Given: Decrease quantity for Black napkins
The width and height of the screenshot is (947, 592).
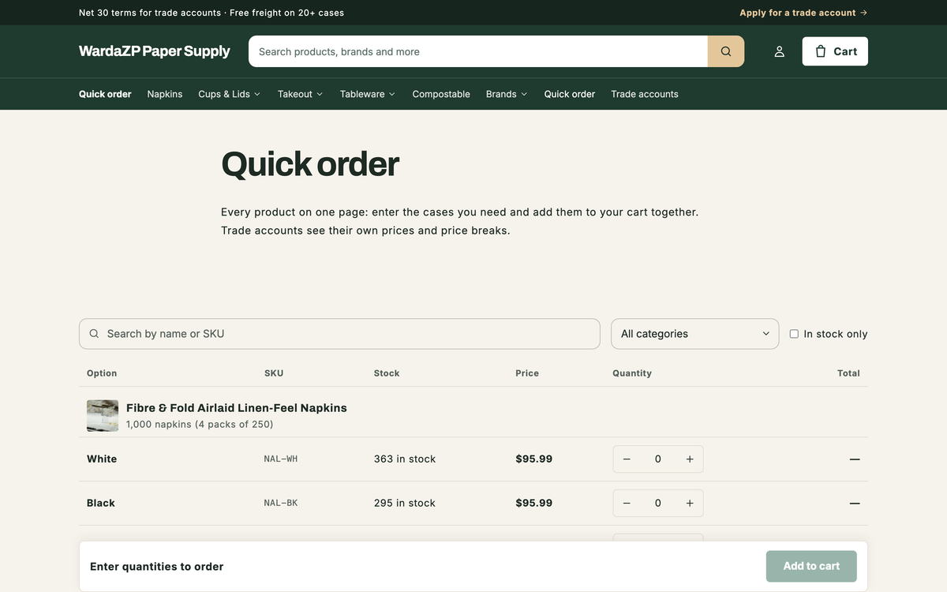Looking at the screenshot, I should (627, 503).
